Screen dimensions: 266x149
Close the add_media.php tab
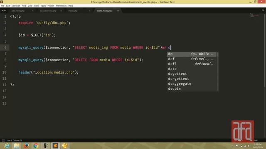32,11
